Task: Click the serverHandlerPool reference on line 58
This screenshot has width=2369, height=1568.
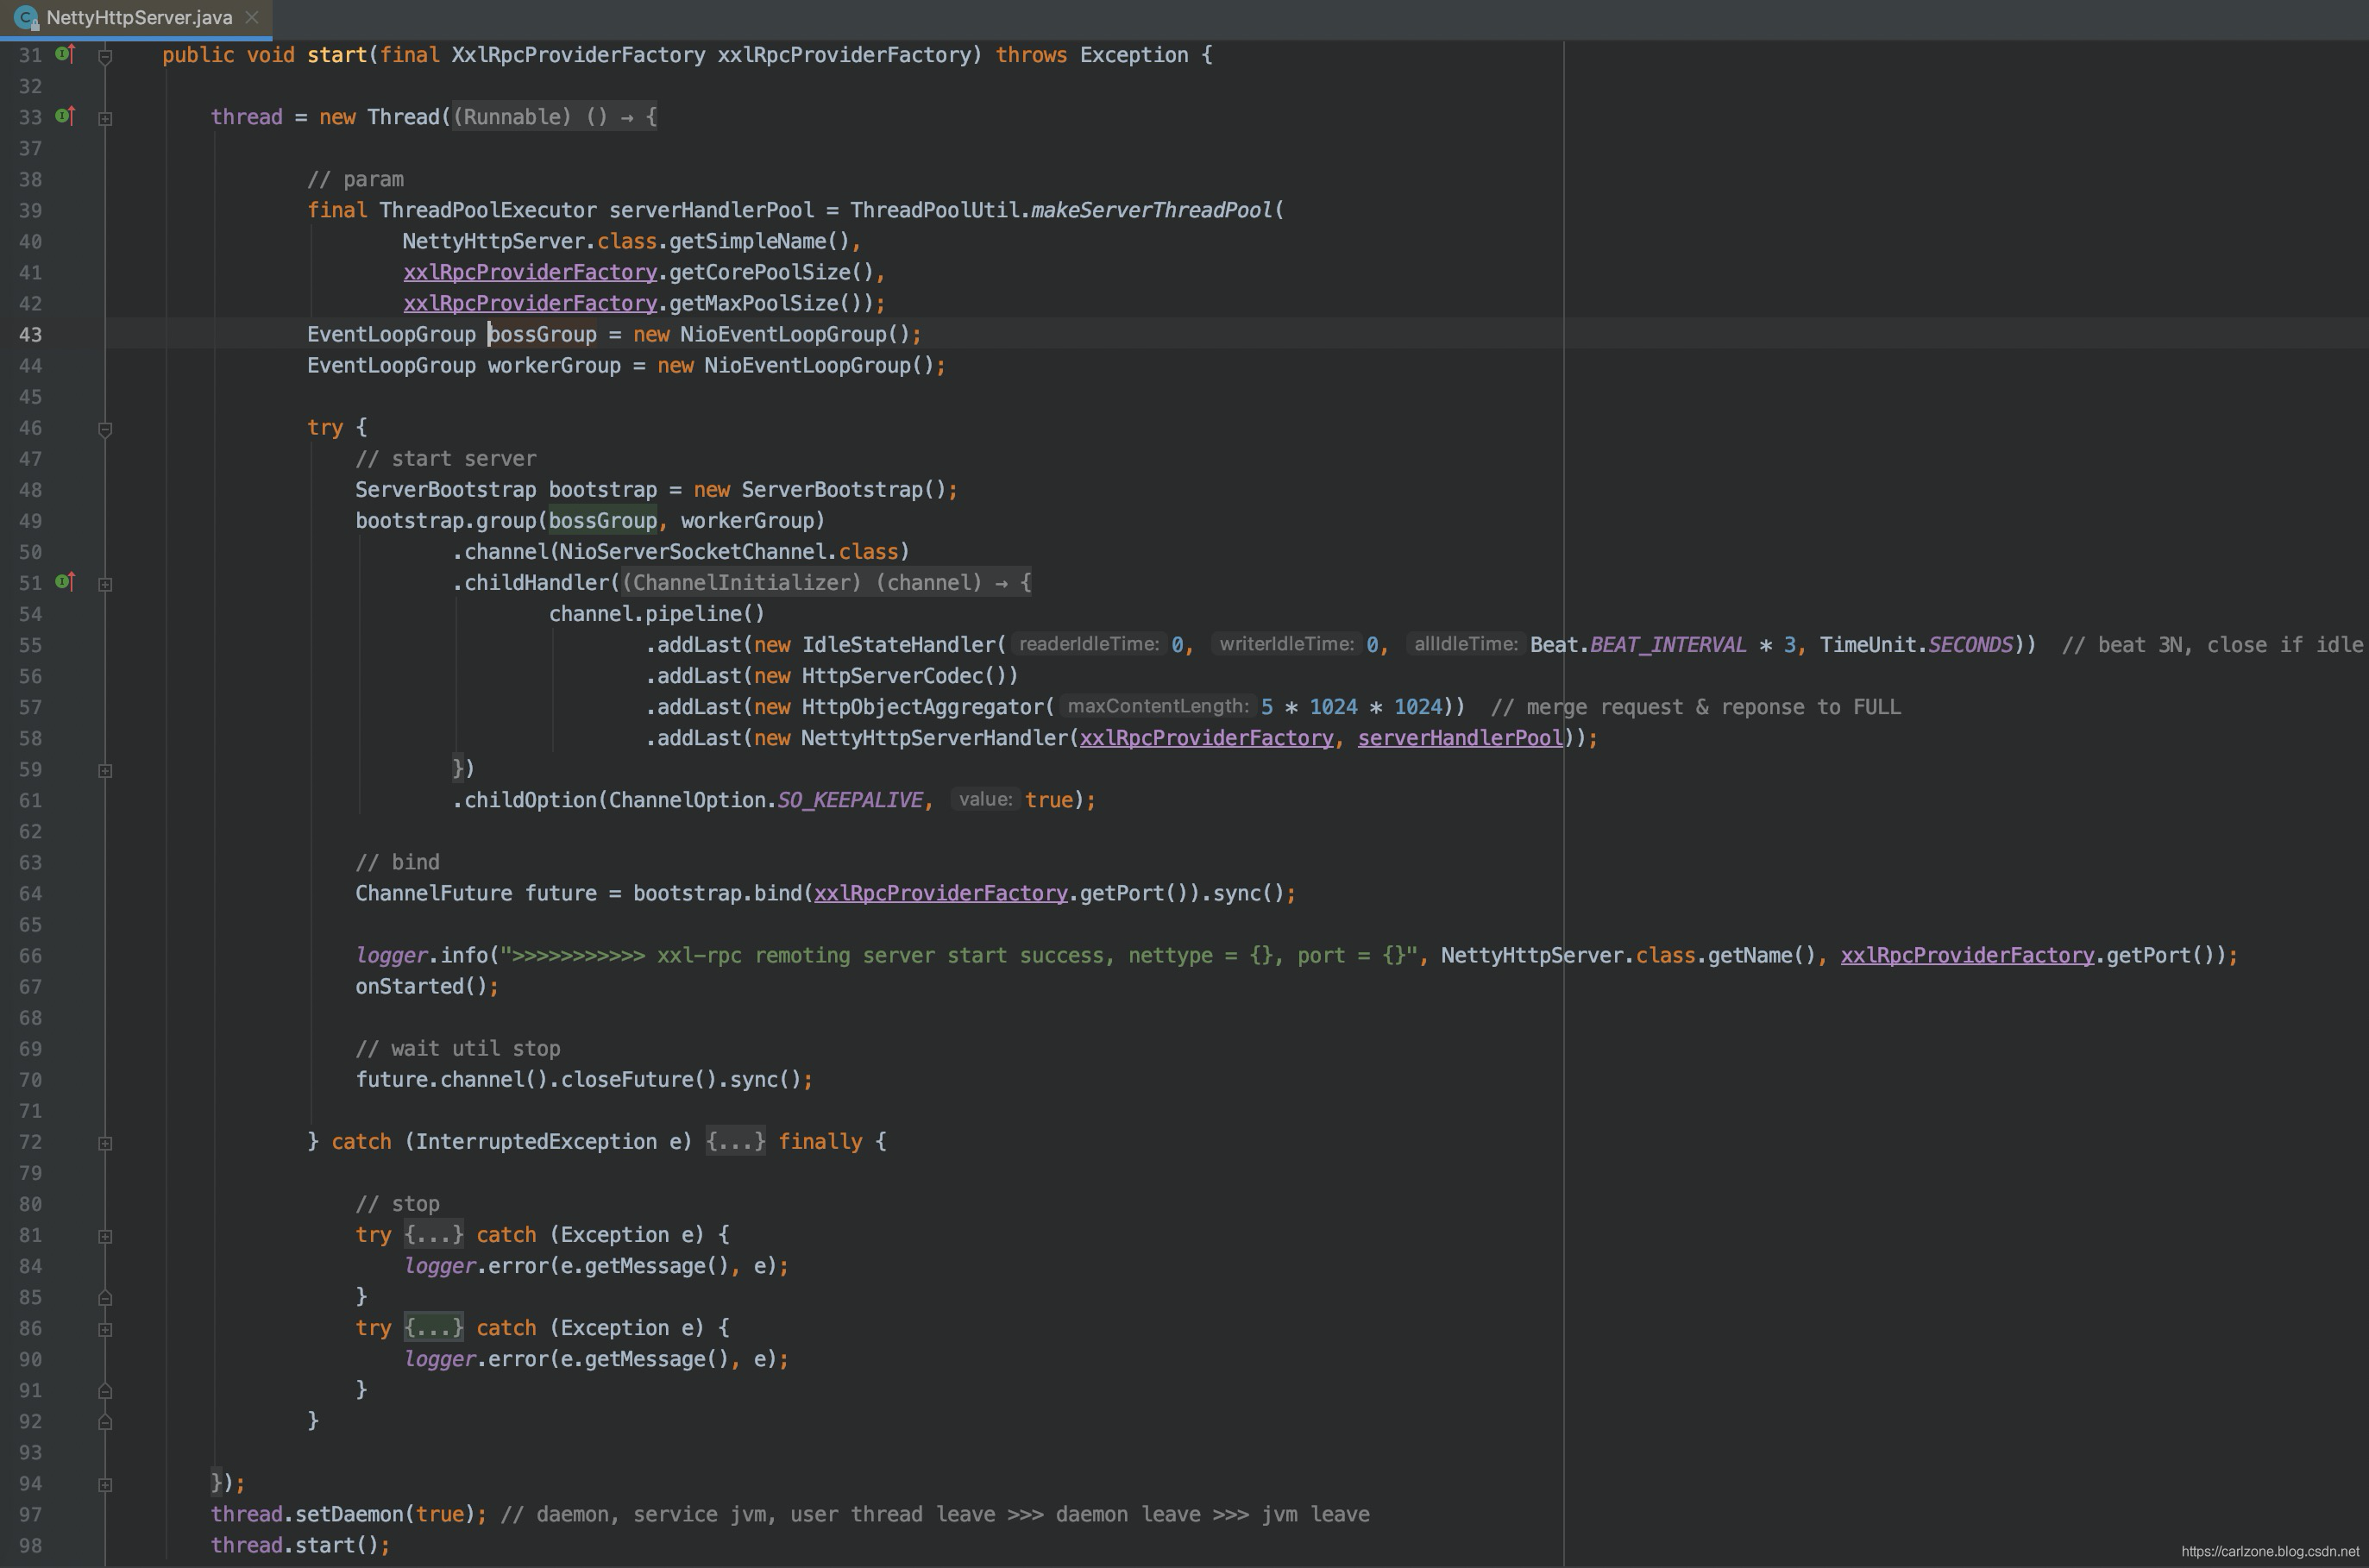Action: coord(1460,738)
